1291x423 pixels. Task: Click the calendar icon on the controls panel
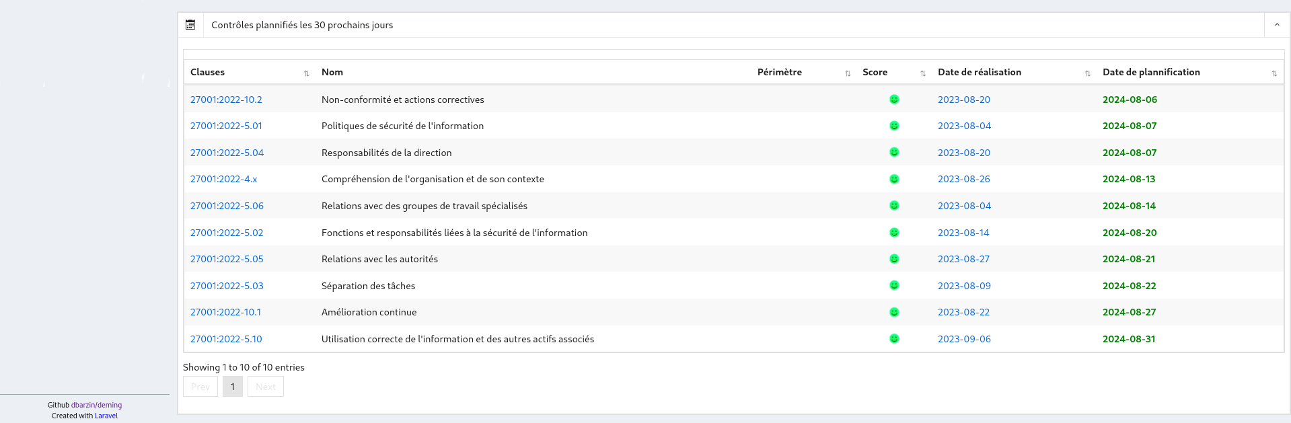pyautogui.click(x=190, y=24)
